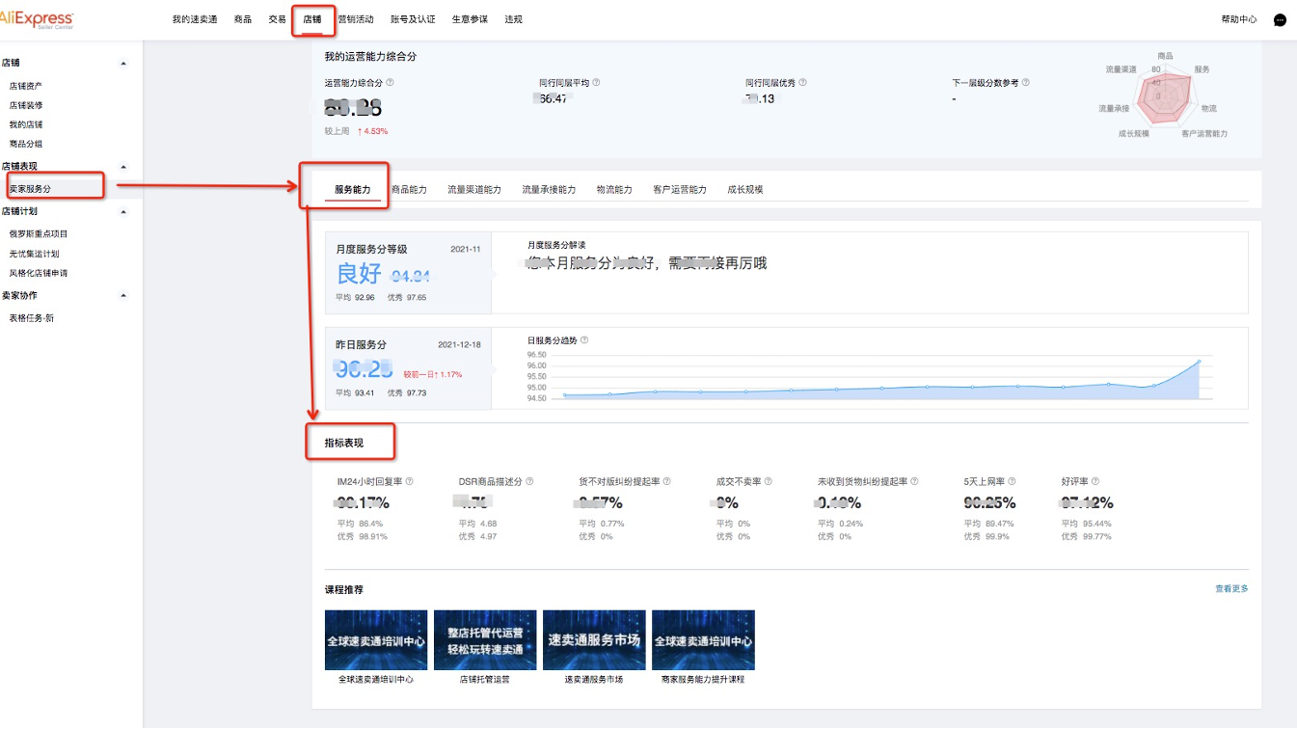Collapse the 店铺计划 sidebar section
The width and height of the screenshot is (1297, 729).
[x=122, y=211]
